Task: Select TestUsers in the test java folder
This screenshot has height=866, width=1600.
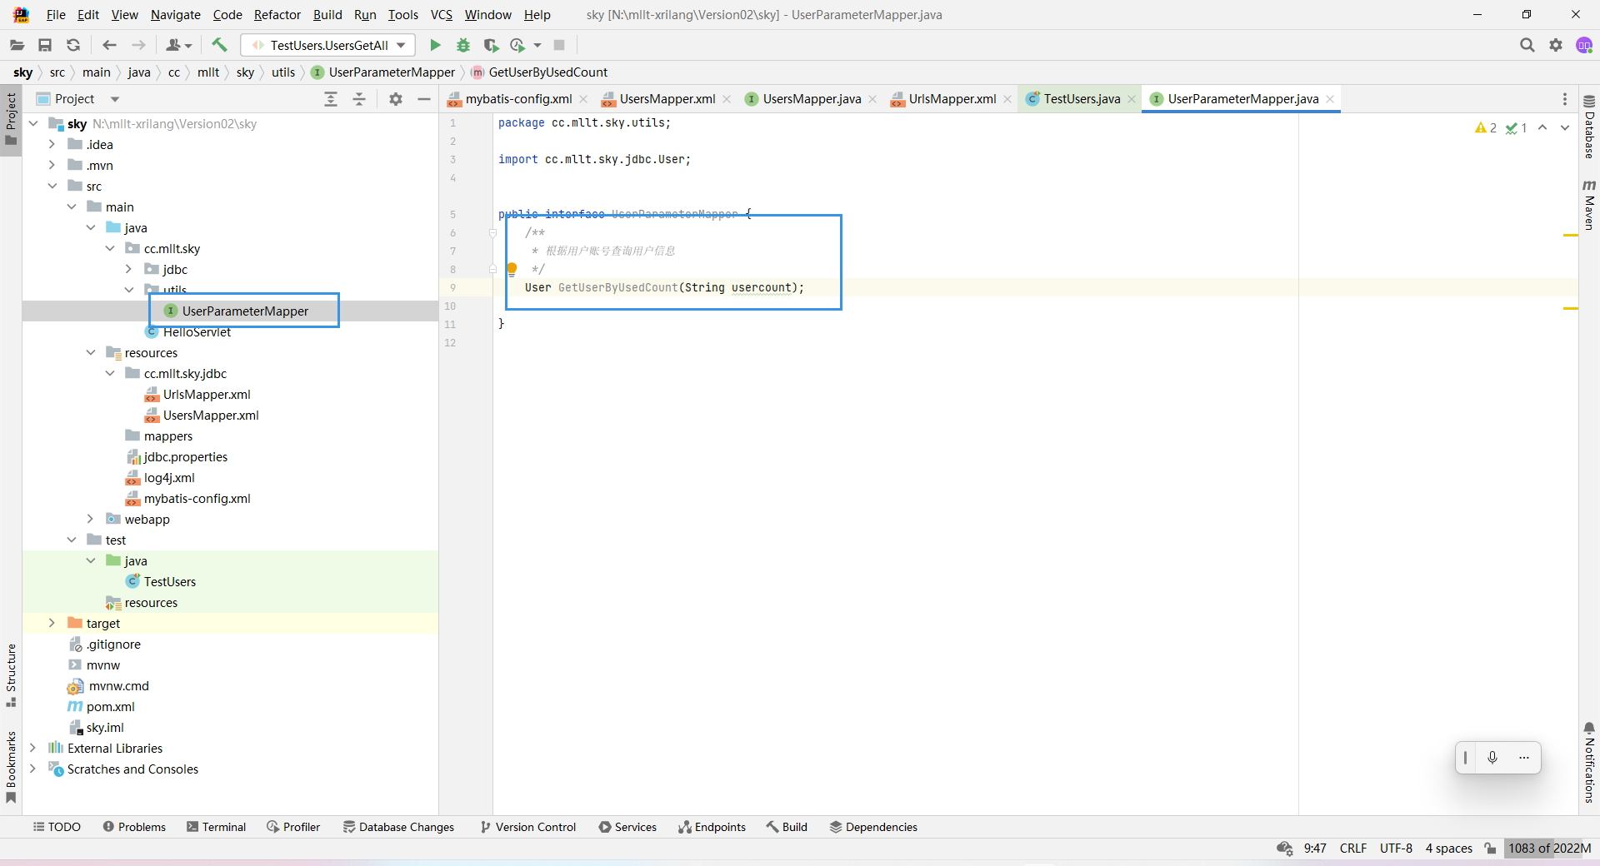Action: (x=169, y=581)
